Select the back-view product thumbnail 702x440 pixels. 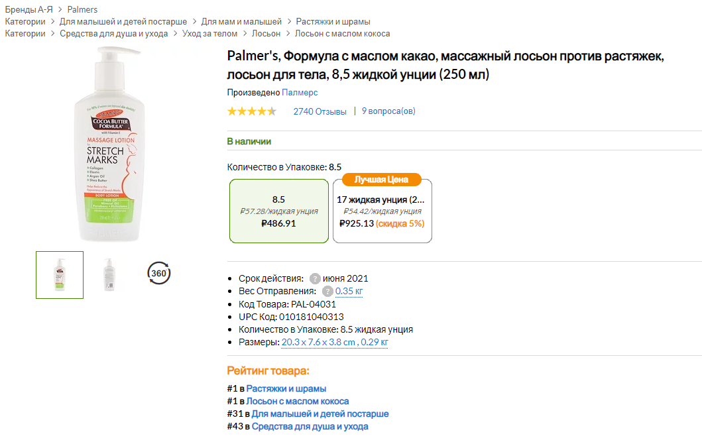[109, 274]
